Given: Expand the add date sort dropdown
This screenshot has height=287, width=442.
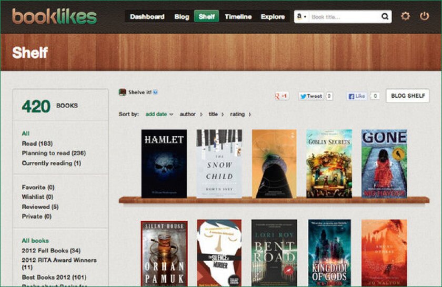Looking at the screenshot, I should coord(159,114).
